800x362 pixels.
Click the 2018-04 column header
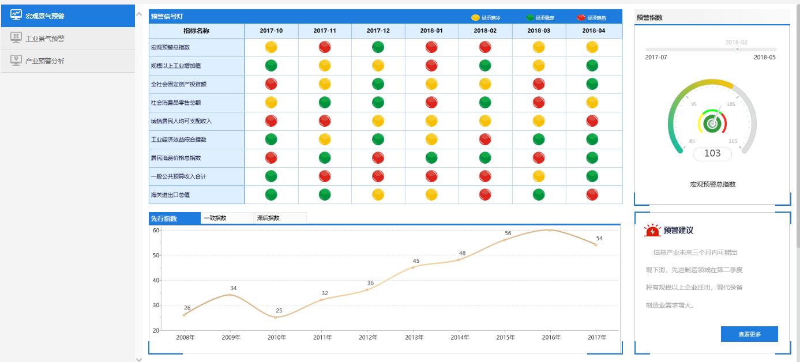(594, 31)
